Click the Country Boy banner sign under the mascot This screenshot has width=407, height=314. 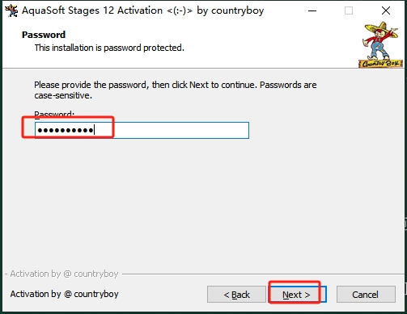(x=380, y=64)
